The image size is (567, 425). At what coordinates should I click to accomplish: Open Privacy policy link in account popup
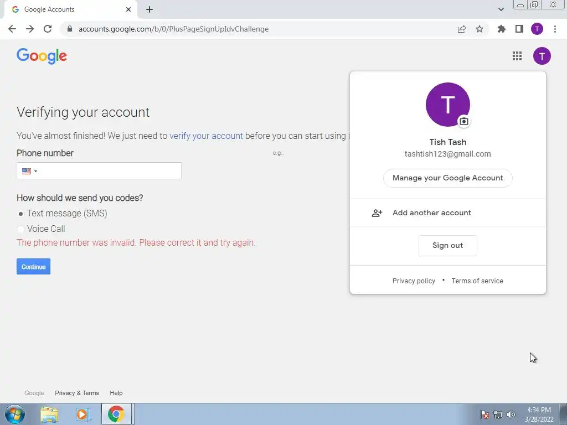[414, 281]
